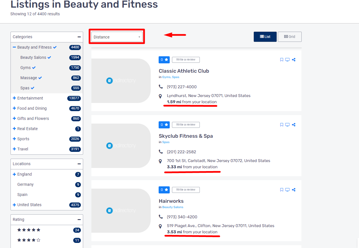
Task: Open monitor icon for Hairworks listing
Action: point(287,190)
